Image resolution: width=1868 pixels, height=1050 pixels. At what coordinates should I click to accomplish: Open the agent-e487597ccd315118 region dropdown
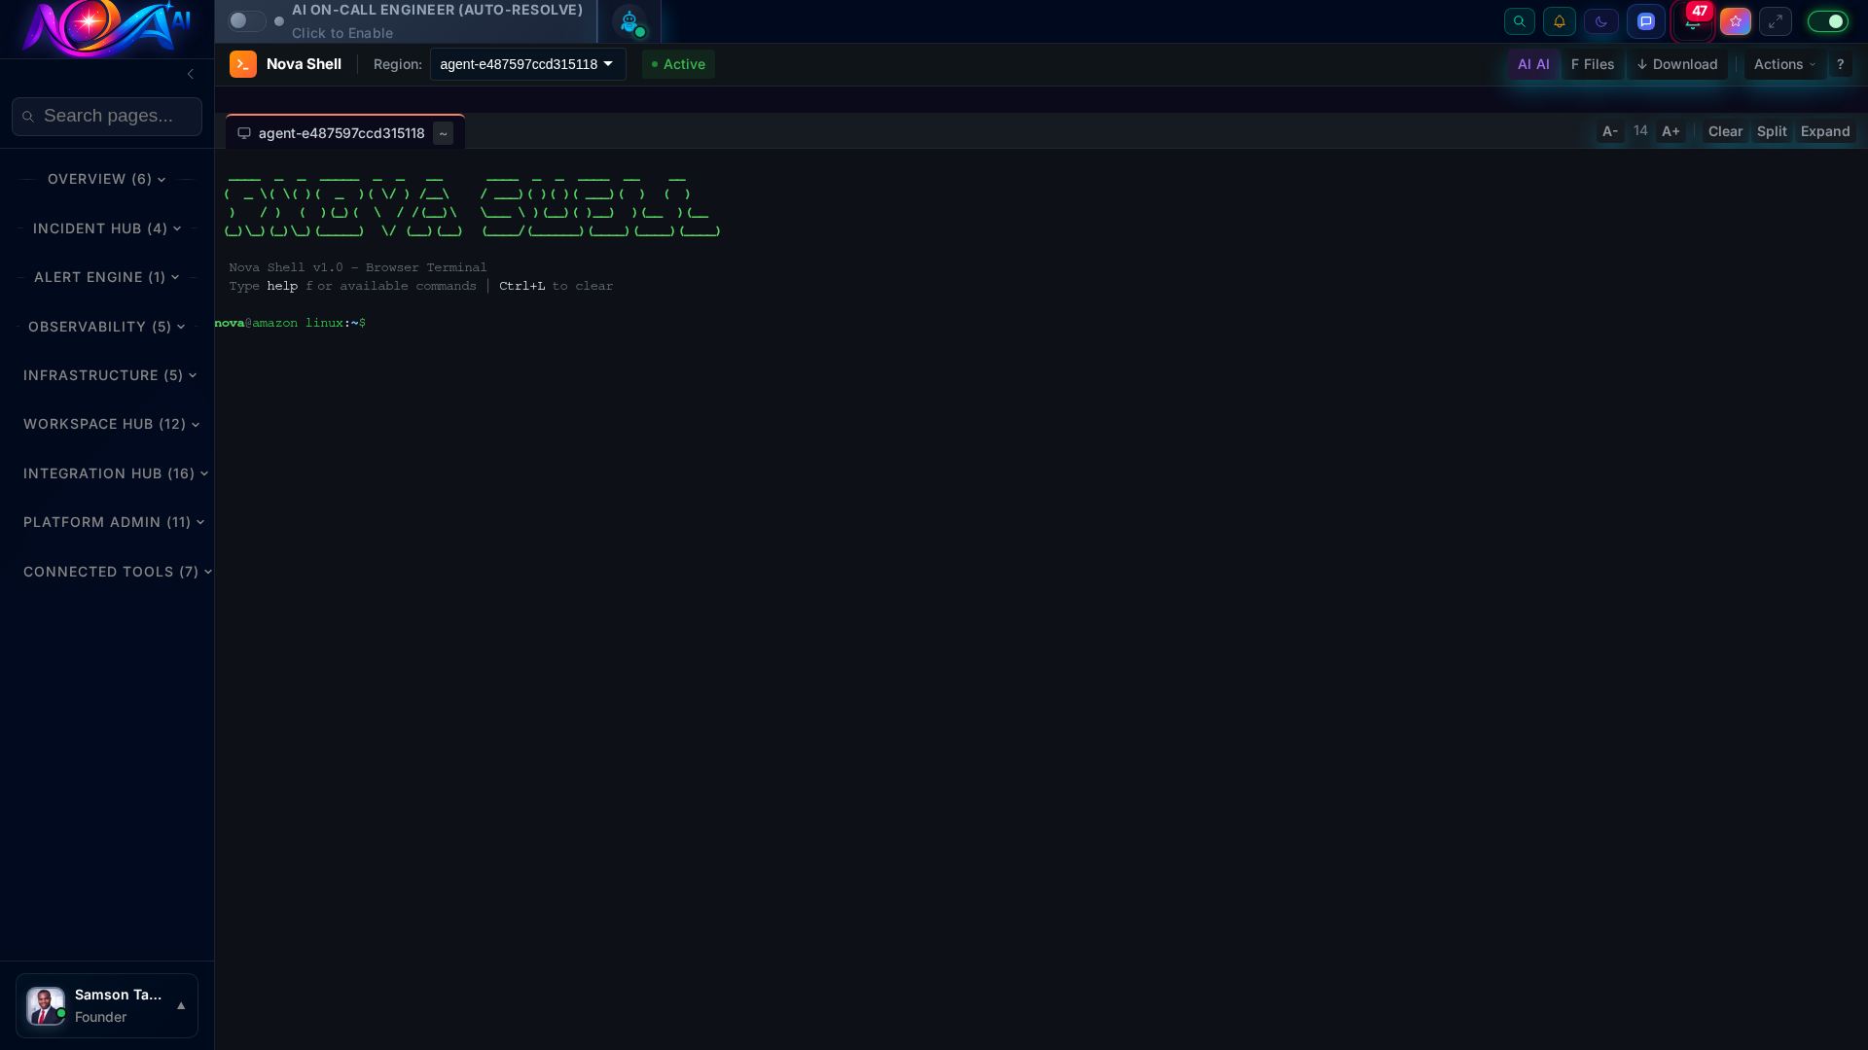click(x=526, y=64)
